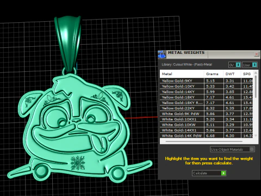This screenshot has height=196, width=261.
Task: Click the 3.31 DWT value
Action: (x=229, y=81)
